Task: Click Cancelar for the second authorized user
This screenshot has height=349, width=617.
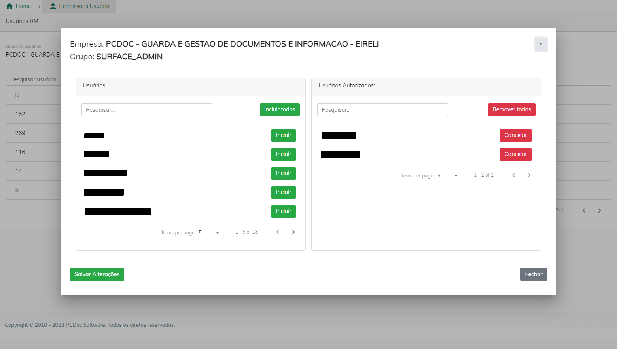Action: (x=515, y=154)
